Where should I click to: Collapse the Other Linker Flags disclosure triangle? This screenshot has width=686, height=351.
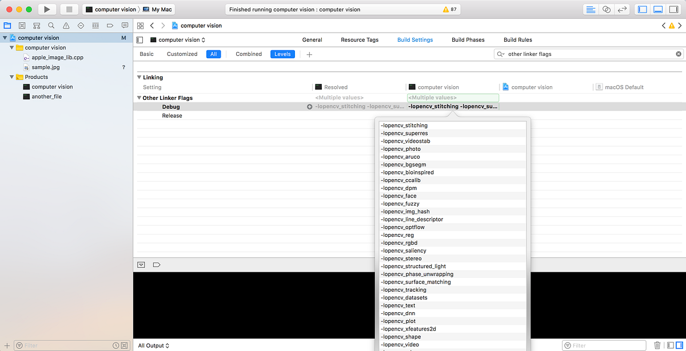click(x=138, y=98)
